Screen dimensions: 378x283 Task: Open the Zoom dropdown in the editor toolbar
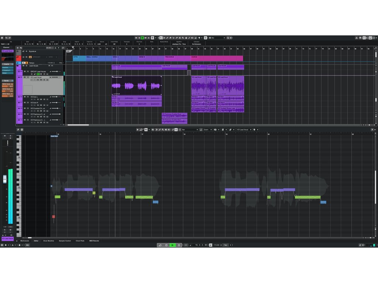click(207, 130)
